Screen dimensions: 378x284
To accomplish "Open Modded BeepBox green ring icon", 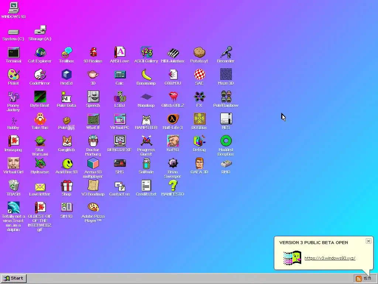I will [x=226, y=141].
